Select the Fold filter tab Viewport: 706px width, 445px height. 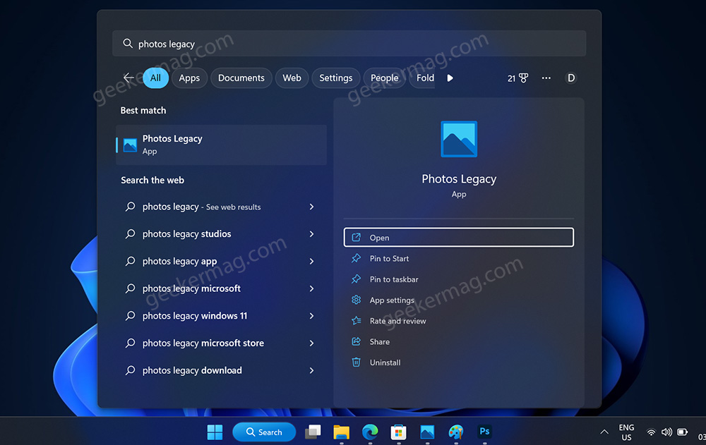coord(423,78)
